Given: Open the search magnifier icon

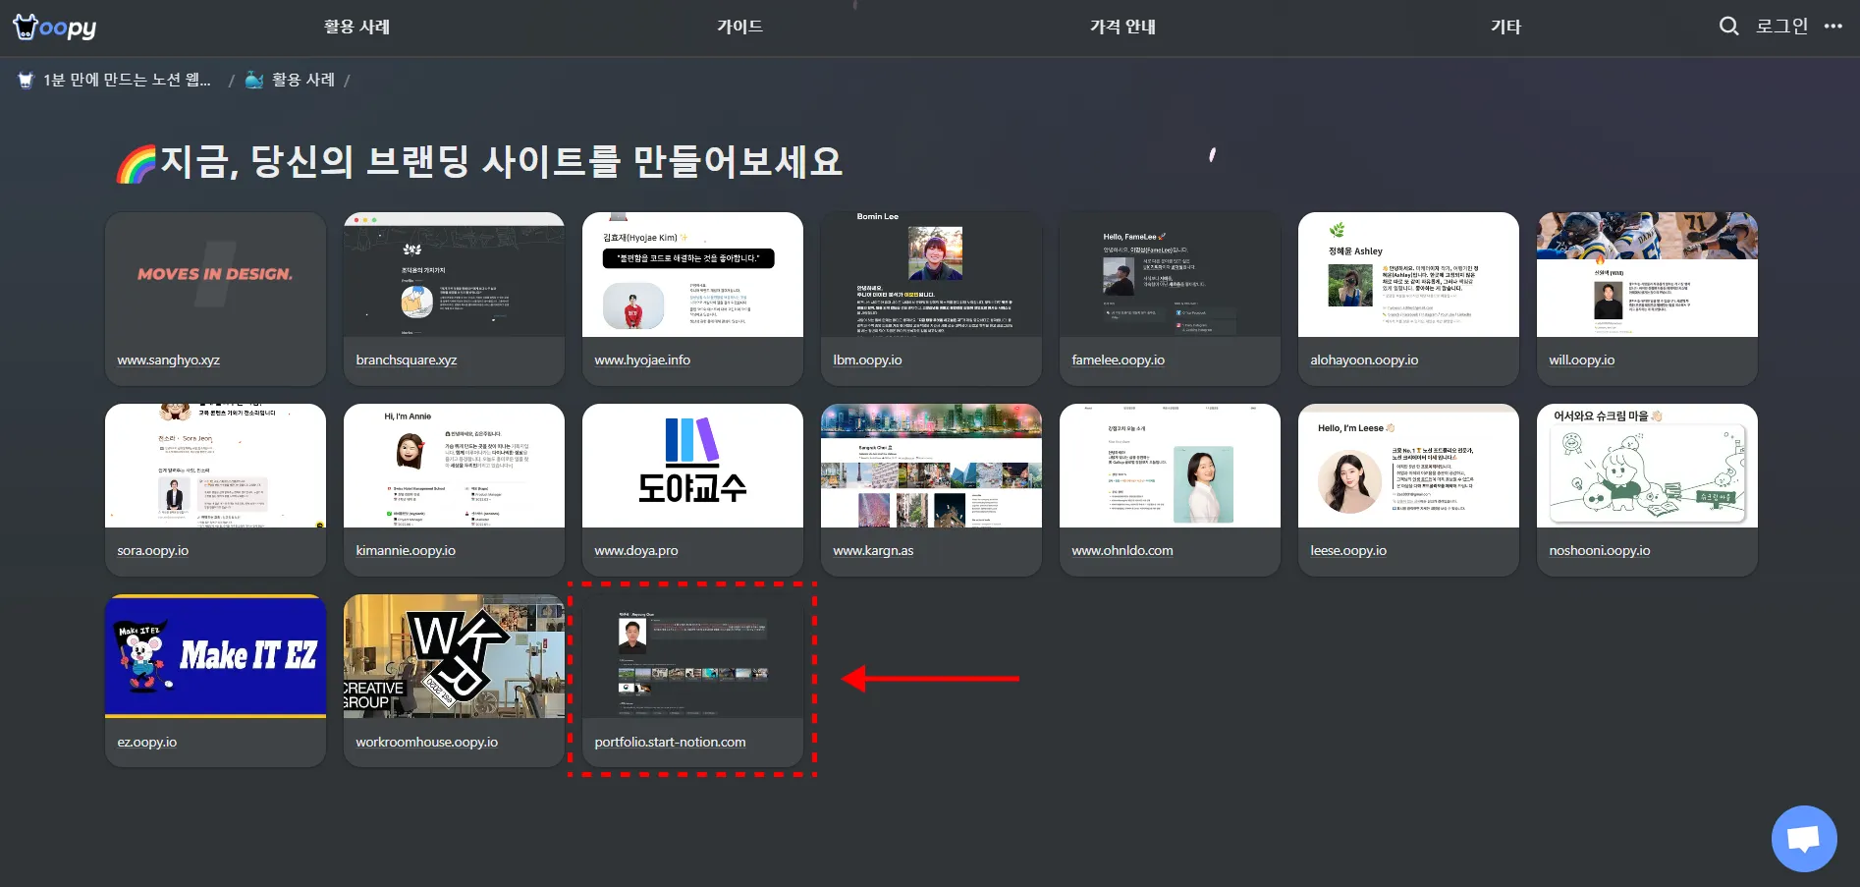Looking at the screenshot, I should point(1728,27).
